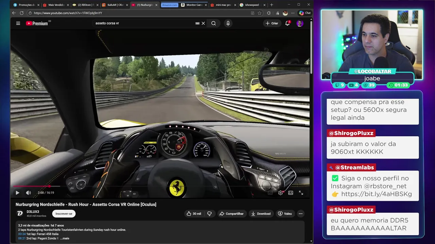Open the D3LUX3 channel name link
Image resolution: width=435 pixels, height=244 pixels.
pyautogui.click(x=33, y=212)
